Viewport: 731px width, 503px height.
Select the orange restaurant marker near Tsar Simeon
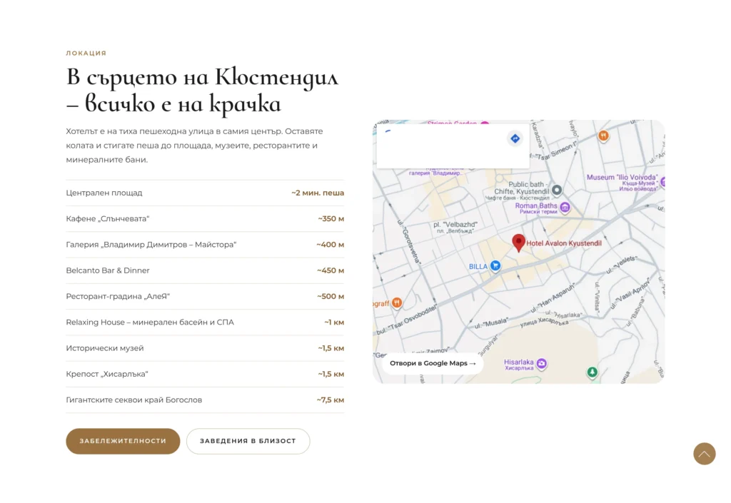[x=603, y=136]
